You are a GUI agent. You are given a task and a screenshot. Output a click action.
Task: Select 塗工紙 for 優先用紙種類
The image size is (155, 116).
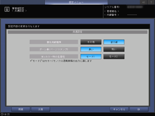click(114, 42)
